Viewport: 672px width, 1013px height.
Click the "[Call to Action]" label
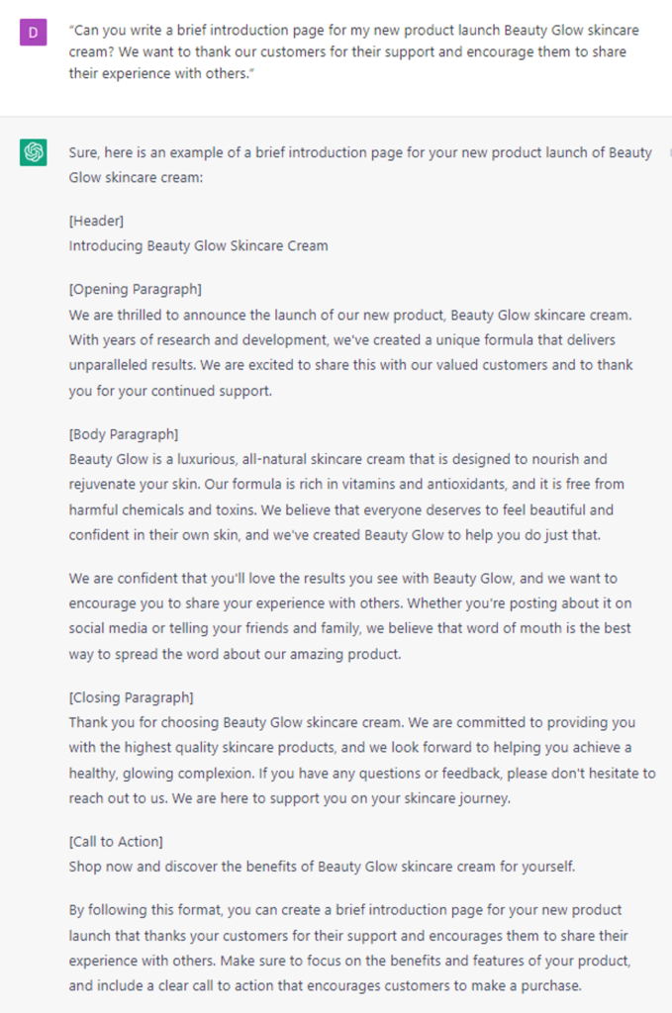(x=116, y=841)
